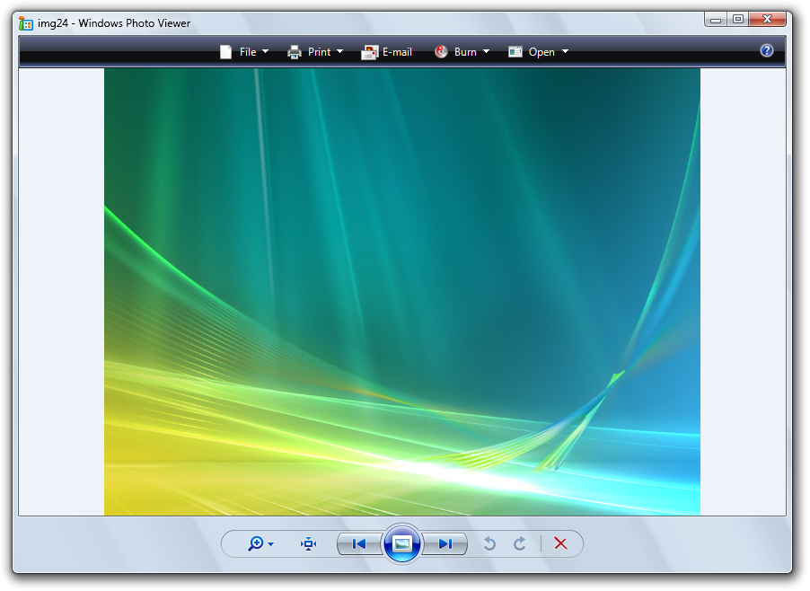The width and height of the screenshot is (810, 591).
Task: Fit the photo to window
Action: tap(309, 543)
